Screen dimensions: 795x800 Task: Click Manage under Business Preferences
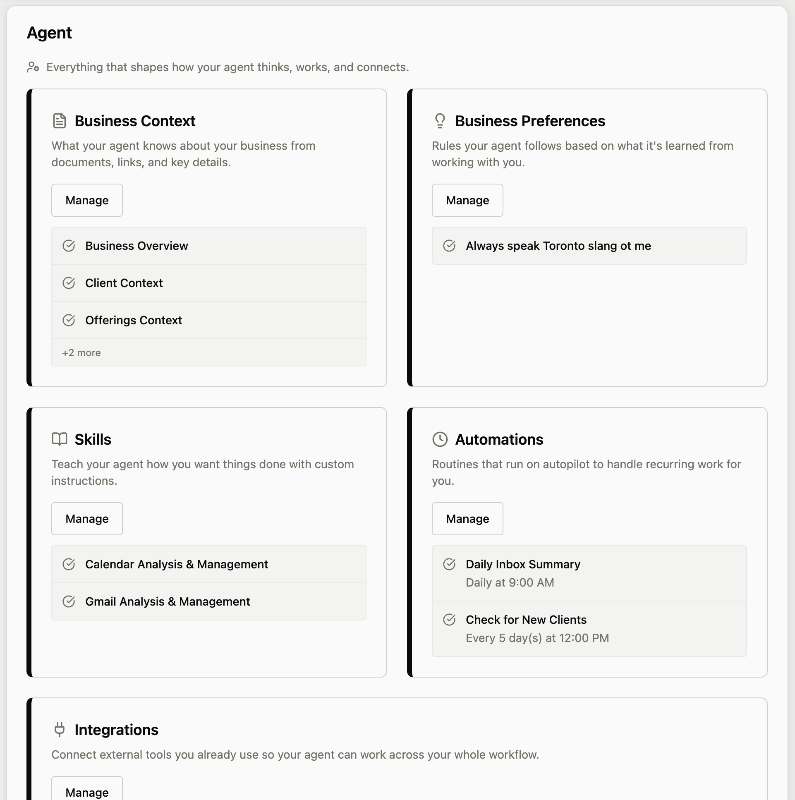[x=467, y=200]
